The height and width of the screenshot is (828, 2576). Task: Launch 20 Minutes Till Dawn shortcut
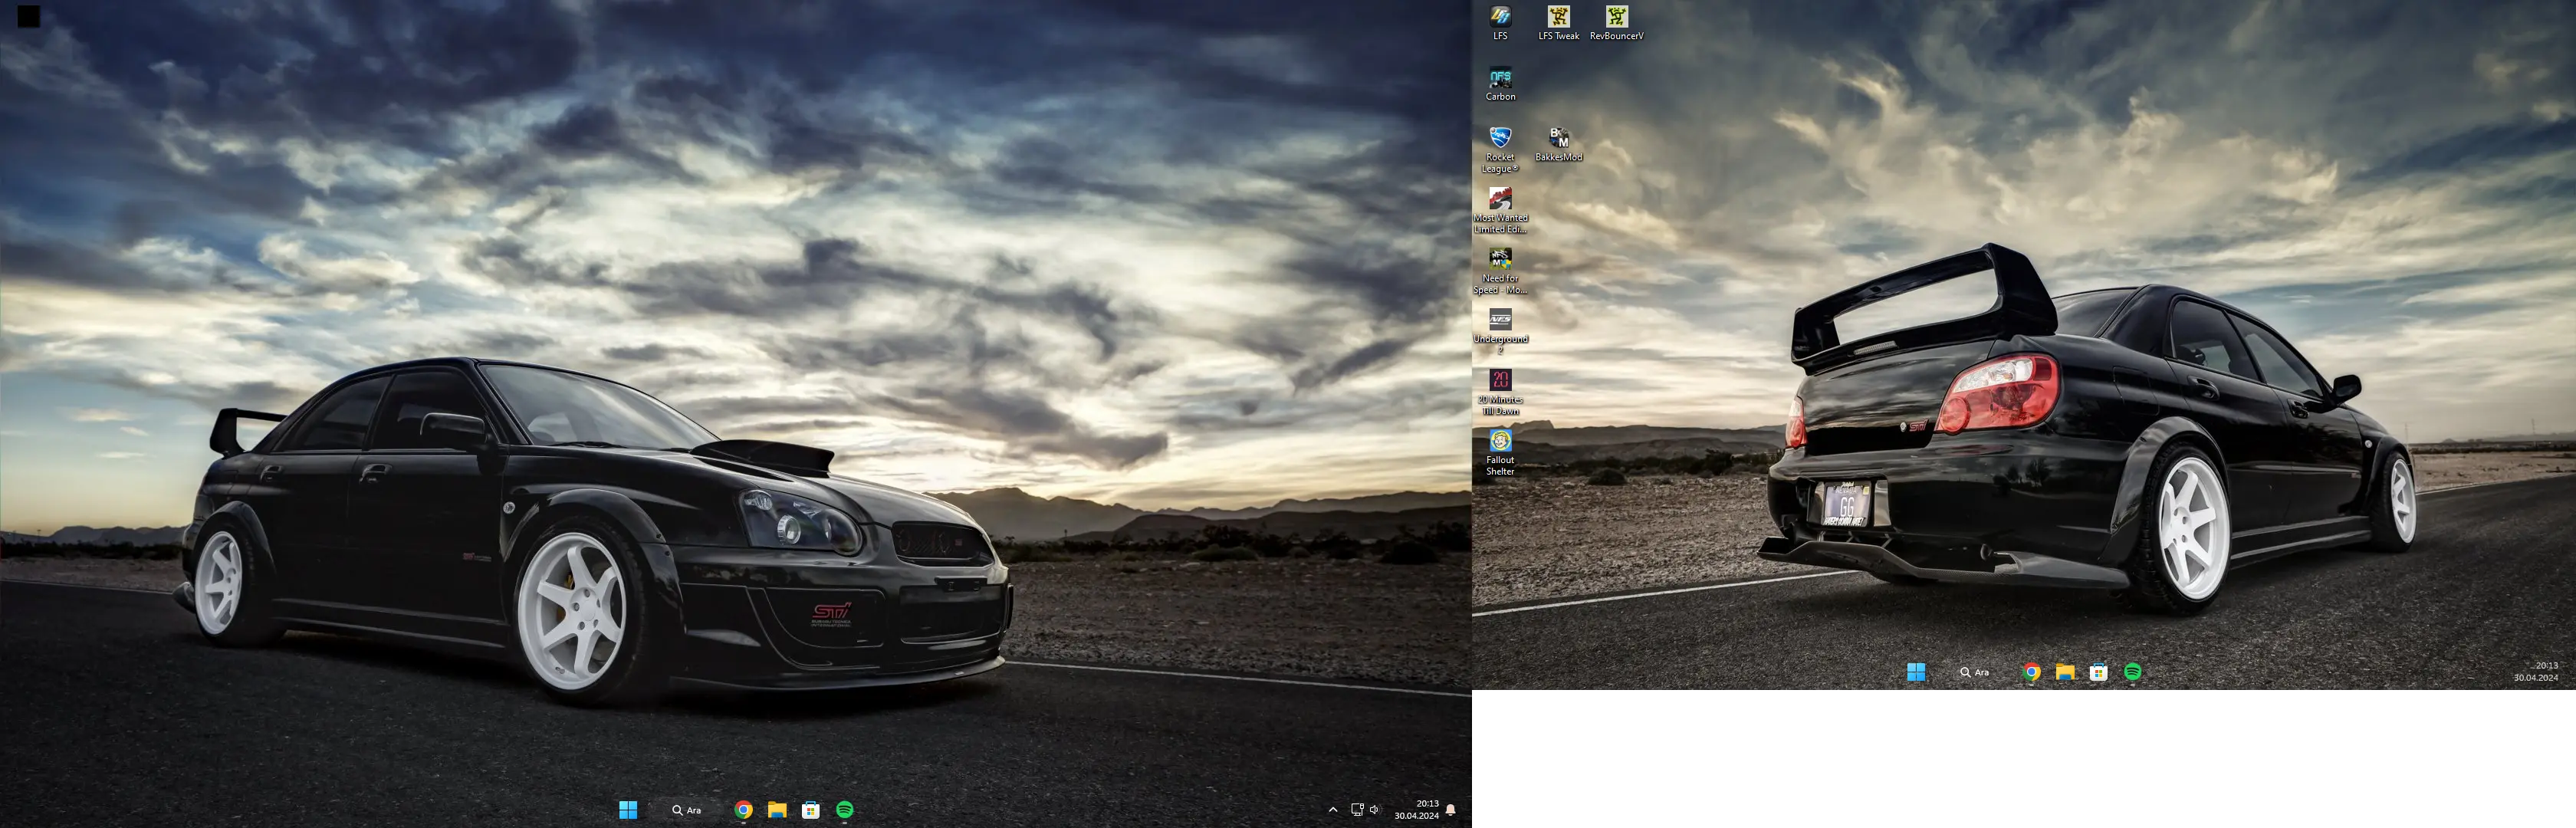pos(1500,392)
